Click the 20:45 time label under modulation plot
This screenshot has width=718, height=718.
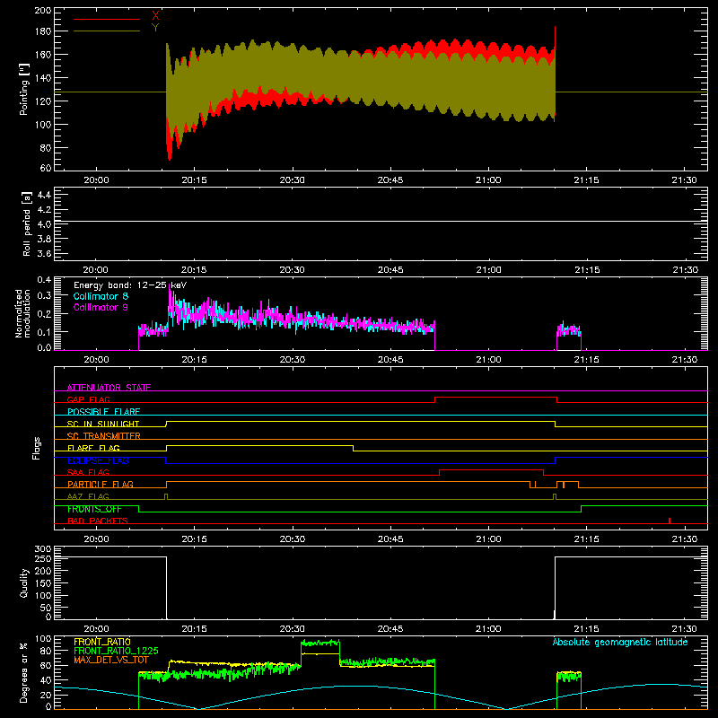390,360
